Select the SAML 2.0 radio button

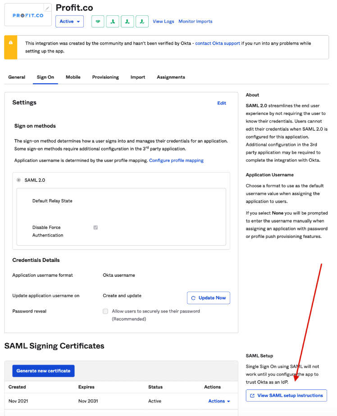tap(18, 180)
